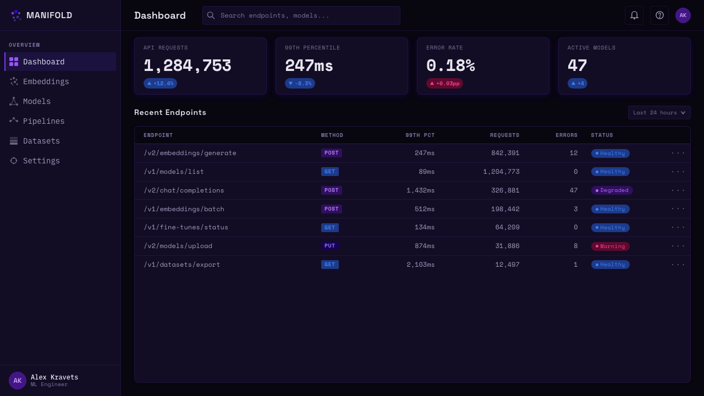Click the Manifold logo icon
The height and width of the screenshot is (396, 704).
(x=15, y=15)
